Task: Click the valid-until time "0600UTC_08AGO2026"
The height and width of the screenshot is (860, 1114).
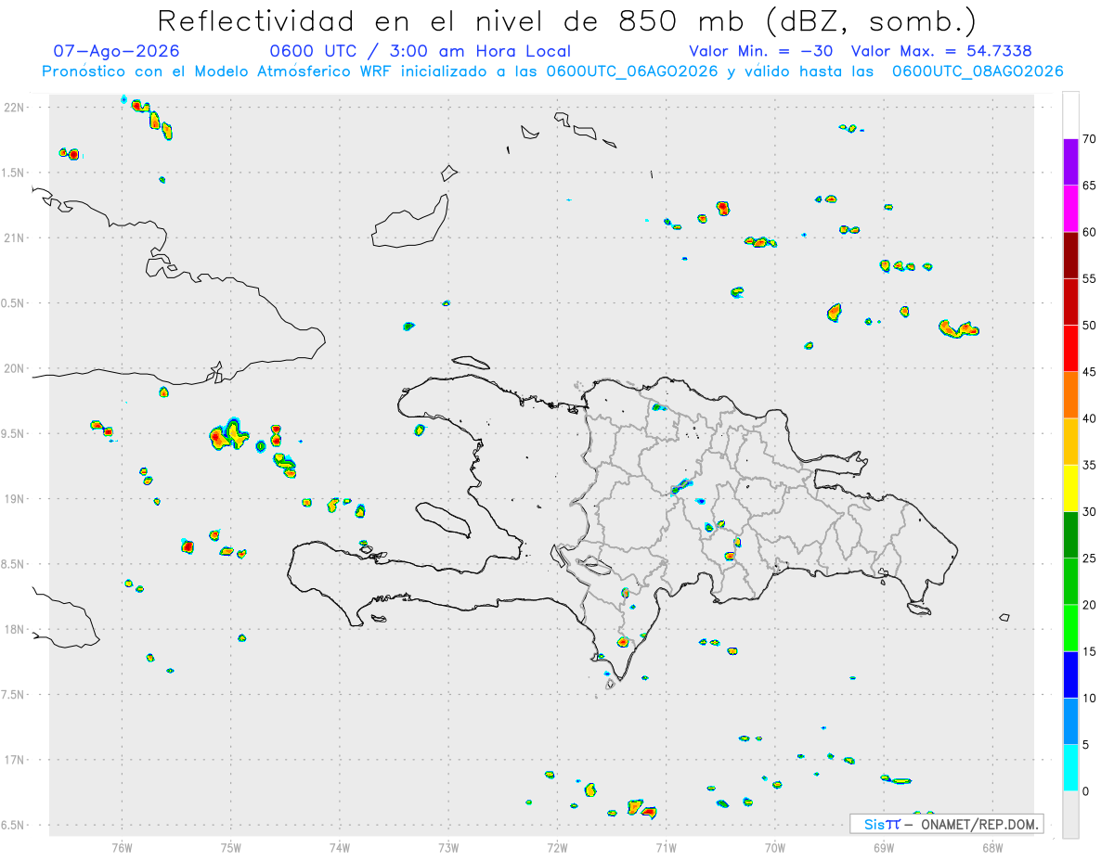Action: 978,71
